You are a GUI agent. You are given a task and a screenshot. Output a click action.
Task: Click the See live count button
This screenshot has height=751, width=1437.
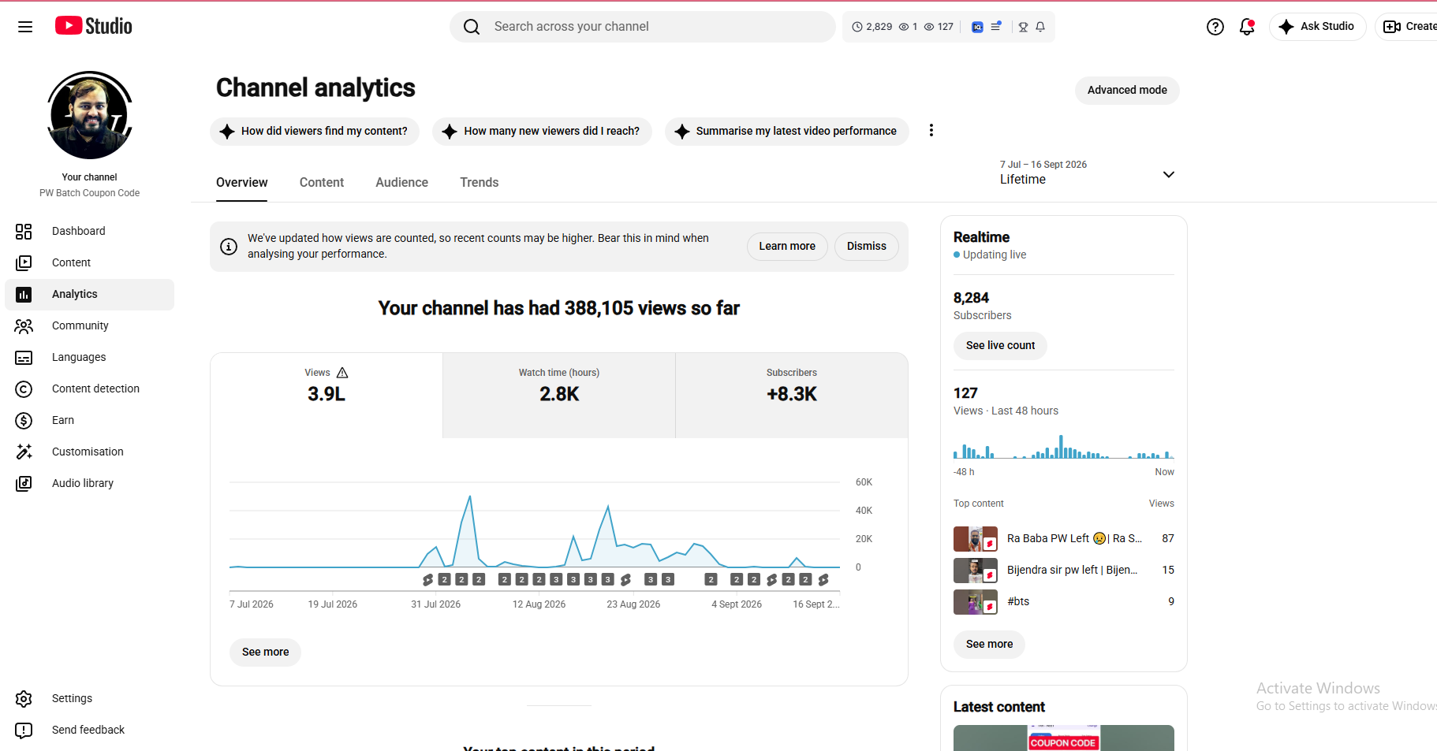[x=1000, y=345]
